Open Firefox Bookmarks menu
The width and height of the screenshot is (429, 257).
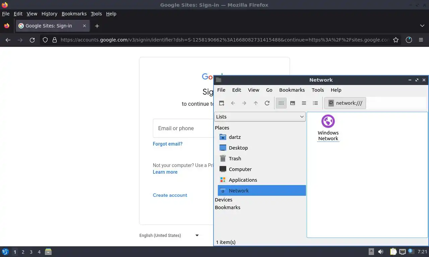point(74,14)
